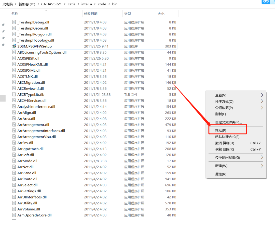Viewport: 275px width, 226px height.
Task: Click the AECV4Services.dll file icon
Action: [x=14, y=101]
